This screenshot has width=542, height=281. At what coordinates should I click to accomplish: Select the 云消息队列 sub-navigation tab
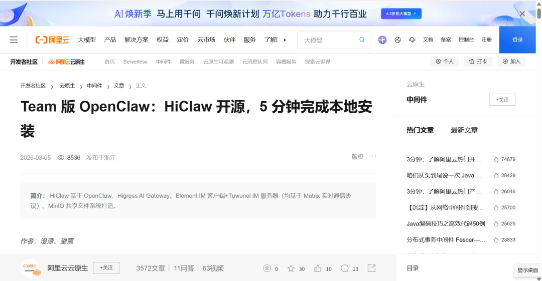255,62
